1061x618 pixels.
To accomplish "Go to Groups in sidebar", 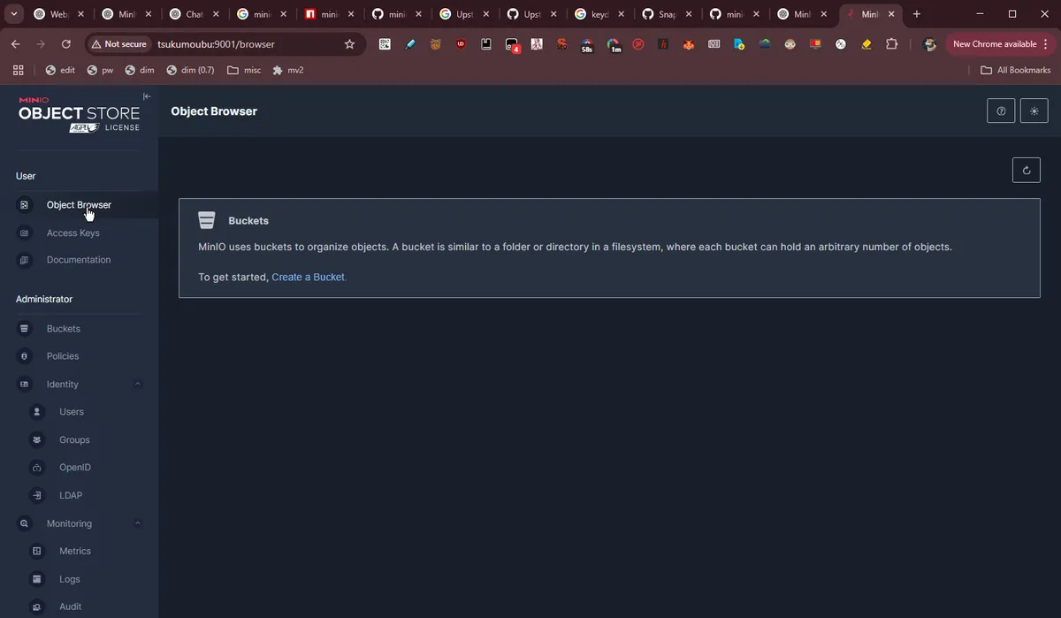I will 74,440.
